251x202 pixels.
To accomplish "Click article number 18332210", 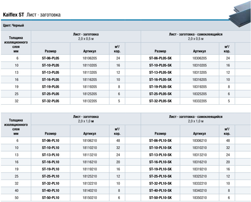I will (199, 184).
